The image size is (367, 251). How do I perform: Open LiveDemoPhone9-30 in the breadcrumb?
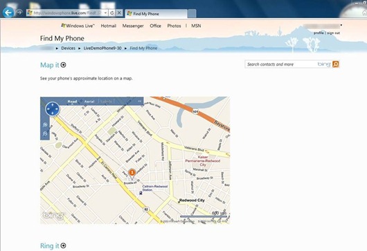click(102, 48)
